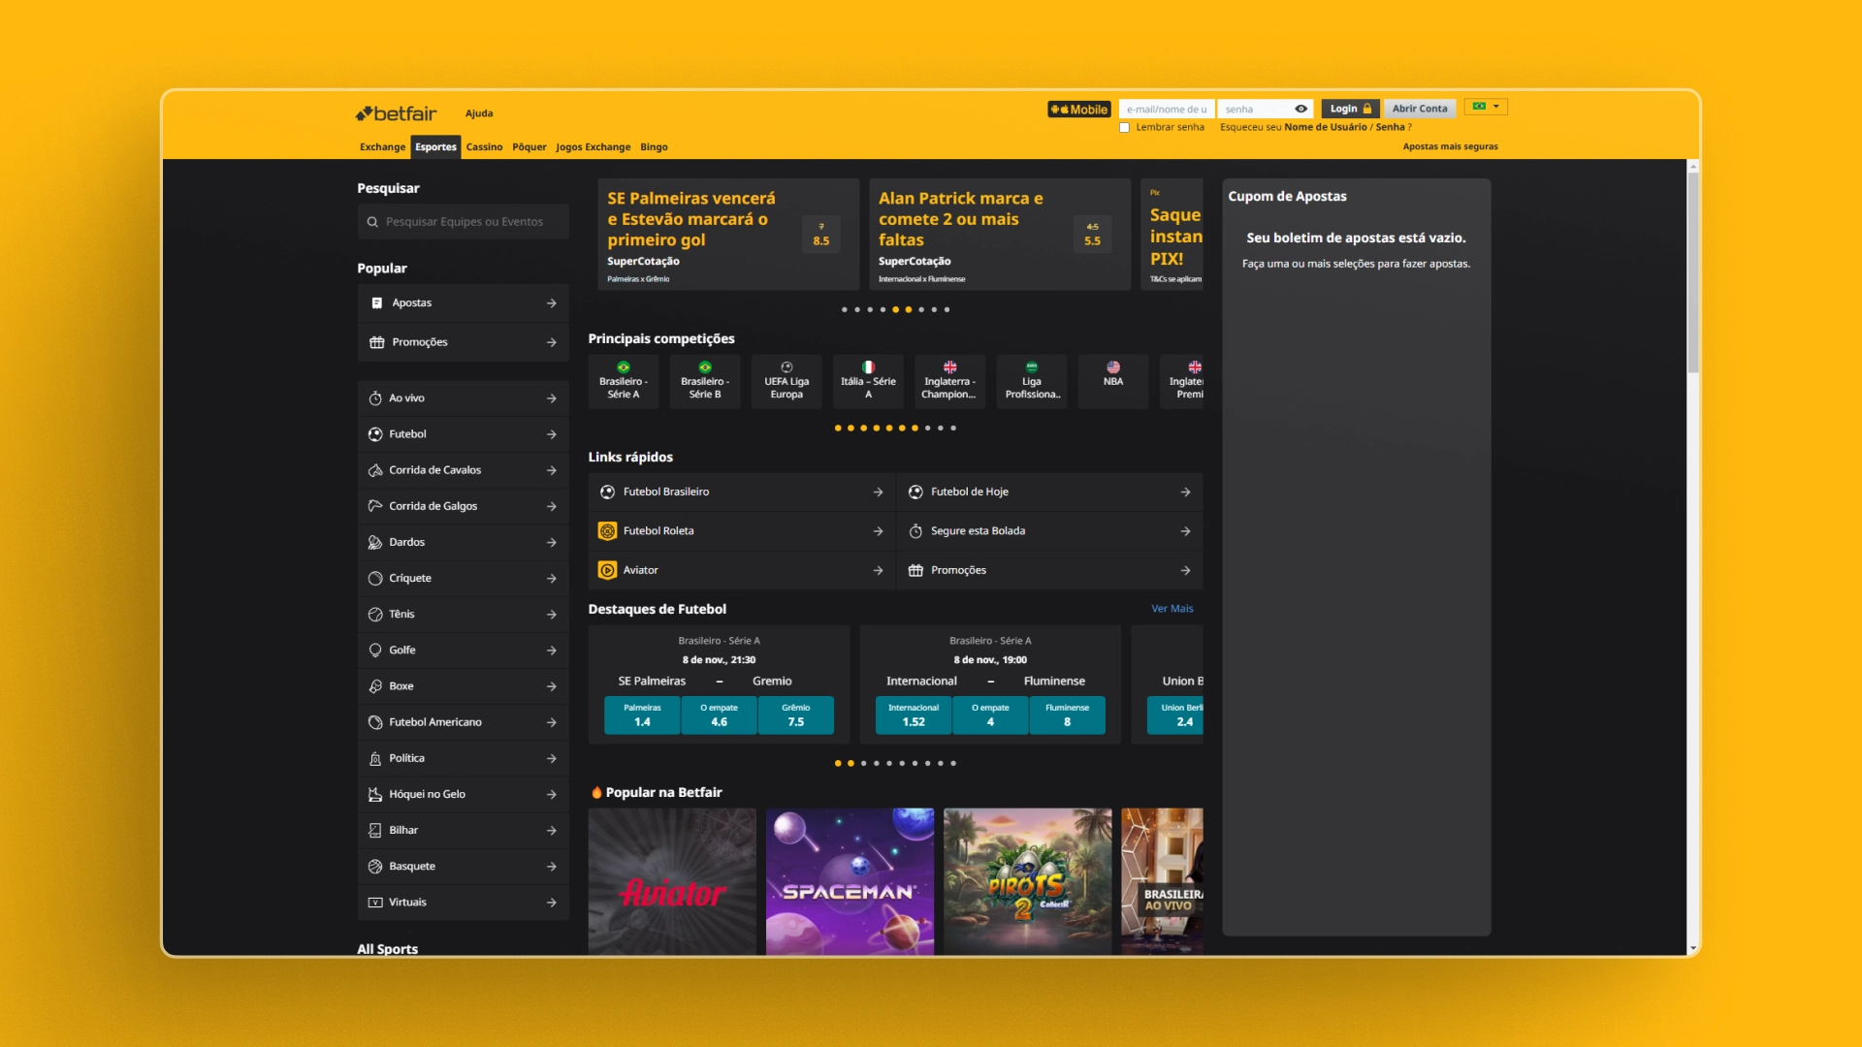1862x1047 pixels.
Task: Toggle password visibility eye icon
Action: [1300, 110]
